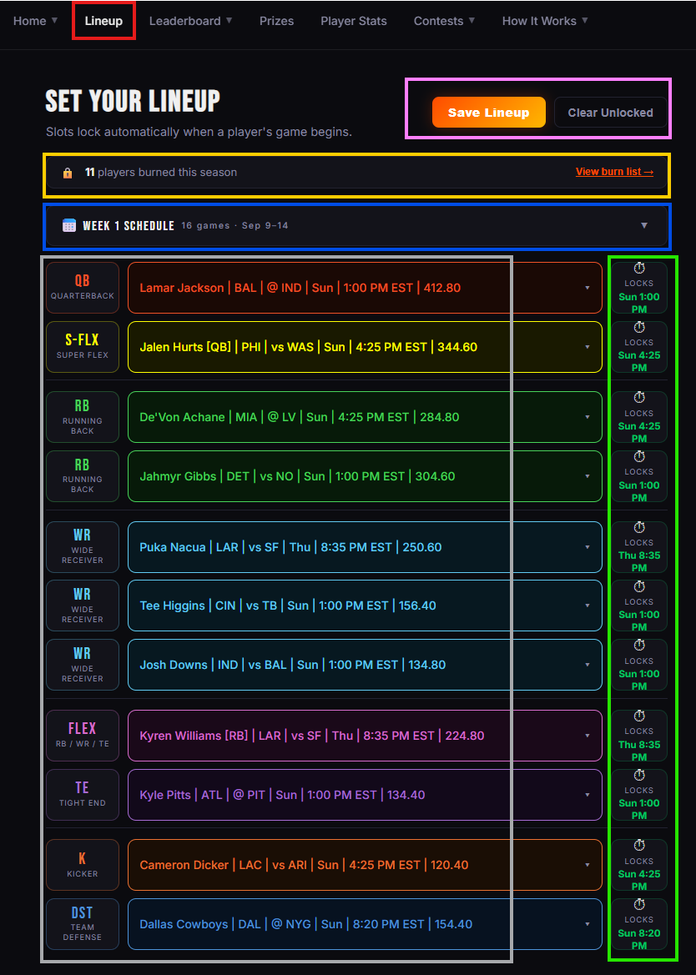This screenshot has height=975, width=696.
Task: Go to the Lineup tab
Action: point(103,21)
